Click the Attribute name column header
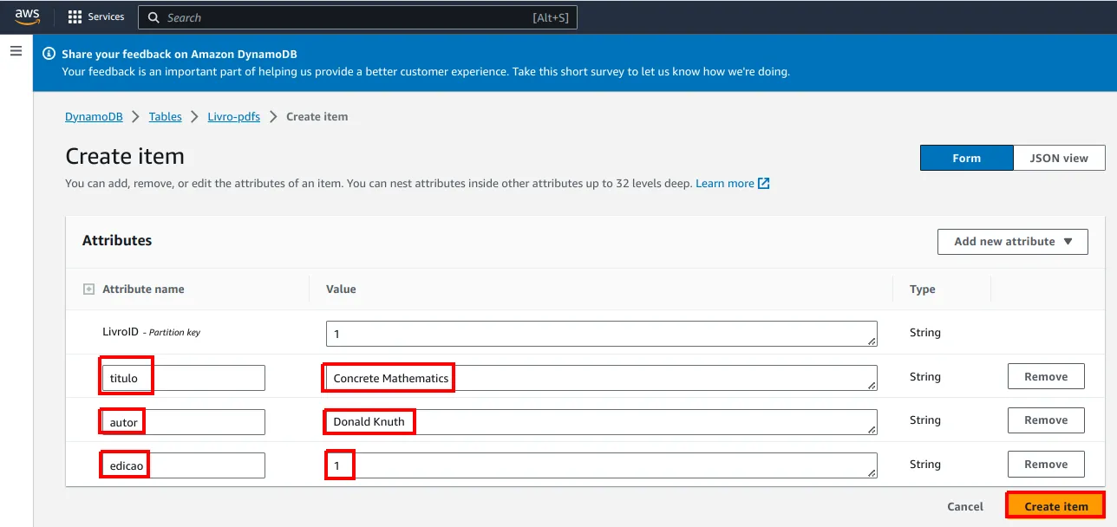 (x=143, y=290)
